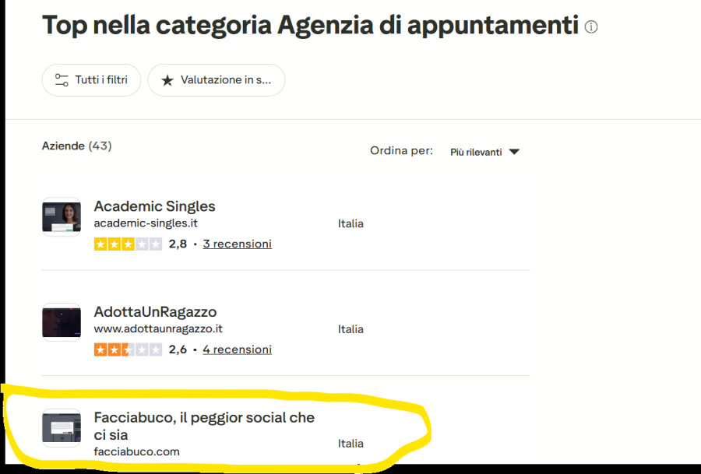Open the 4 recensioni link for AdottaUnRagazzo

click(237, 349)
